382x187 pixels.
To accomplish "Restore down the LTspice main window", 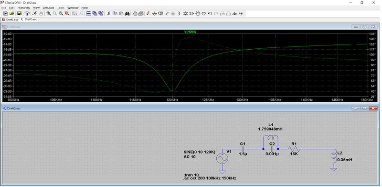I will 362,2.
